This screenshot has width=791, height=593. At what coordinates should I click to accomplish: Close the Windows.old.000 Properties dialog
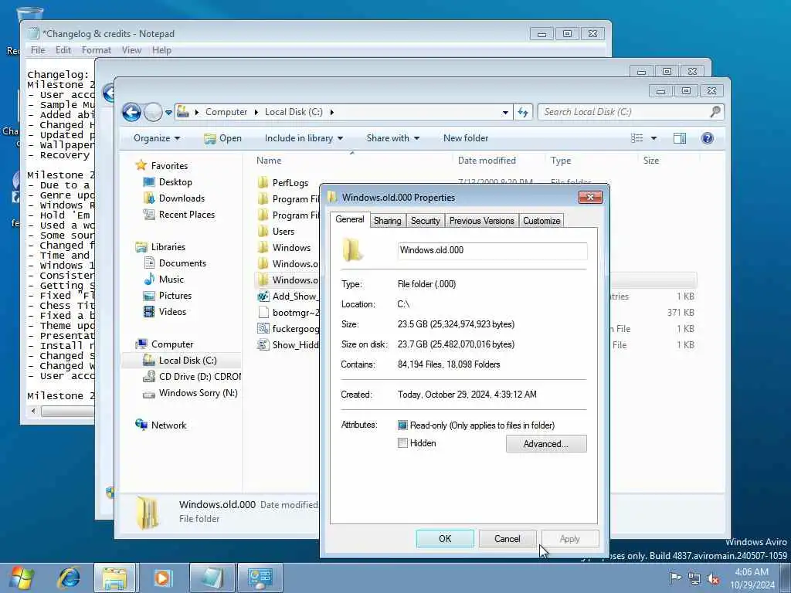tap(590, 197)
